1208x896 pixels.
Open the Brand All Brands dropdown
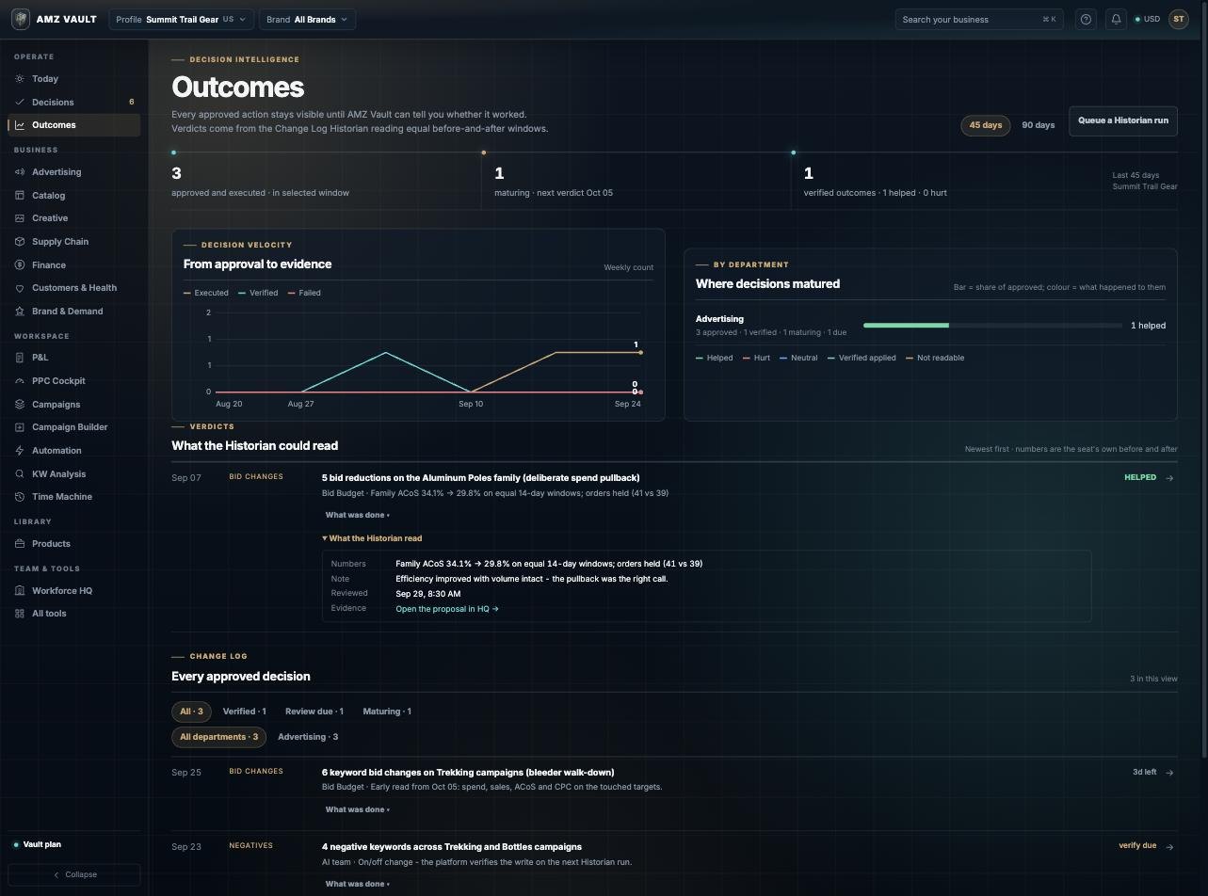point(307,19)
